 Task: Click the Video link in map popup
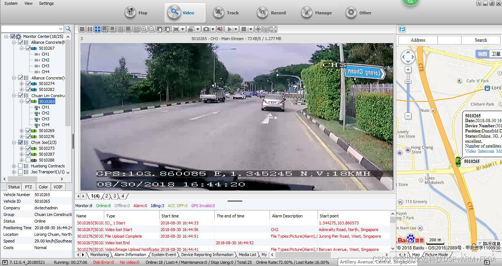pos(470,151)
